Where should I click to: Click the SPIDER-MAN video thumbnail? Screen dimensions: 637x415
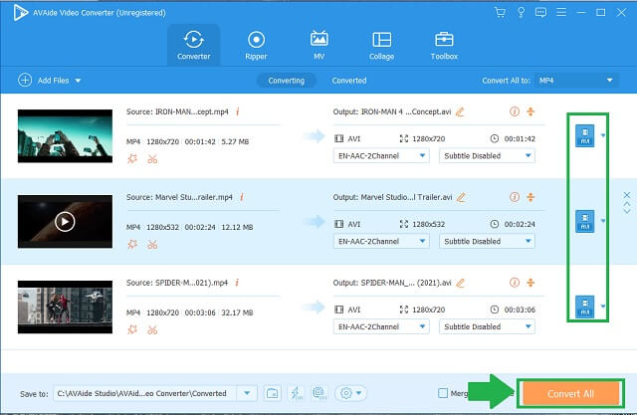pos(65,307)
